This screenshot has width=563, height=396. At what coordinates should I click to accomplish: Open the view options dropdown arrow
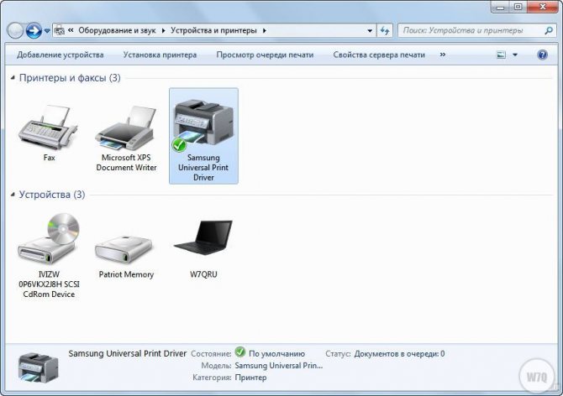click(x=515, y=55)
